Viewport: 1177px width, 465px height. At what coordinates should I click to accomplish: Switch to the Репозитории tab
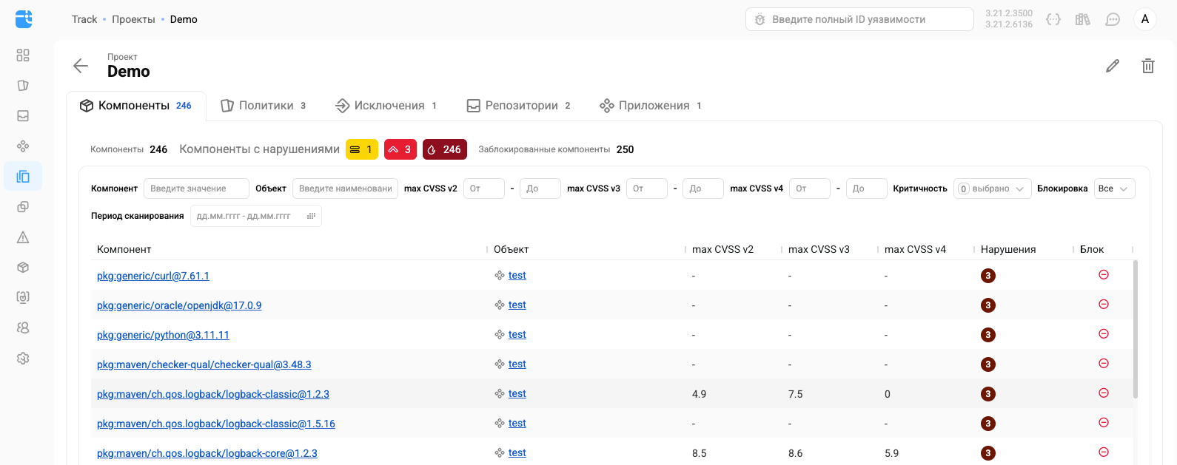[519, 106]
